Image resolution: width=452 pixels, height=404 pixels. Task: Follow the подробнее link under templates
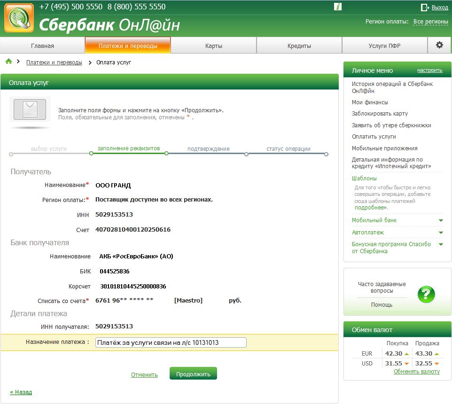coord(371,208)
